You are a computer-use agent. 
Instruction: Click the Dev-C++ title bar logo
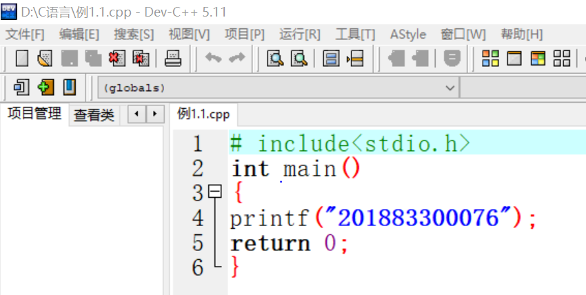(x=9, y=12)
